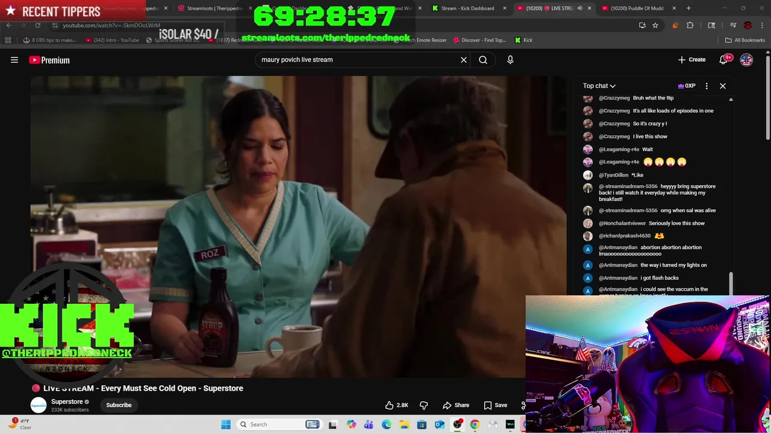The height and width of the screenshot is (434, 771).
Task: Run search with magnifier button
Action: [483, 60]
